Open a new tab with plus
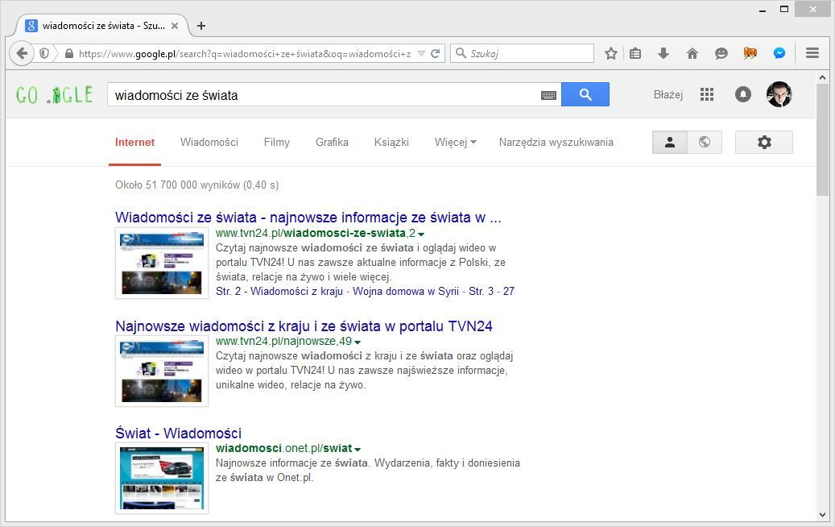The width and height of the screenshot is (835, 527). [x=201, y=26]
